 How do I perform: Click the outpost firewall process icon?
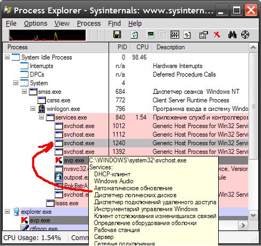[59, 177]
